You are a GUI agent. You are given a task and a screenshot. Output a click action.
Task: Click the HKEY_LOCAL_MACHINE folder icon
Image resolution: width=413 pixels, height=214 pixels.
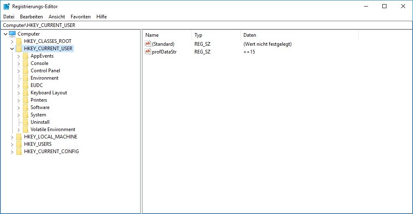pyautogui.click(x=19, y=137)
